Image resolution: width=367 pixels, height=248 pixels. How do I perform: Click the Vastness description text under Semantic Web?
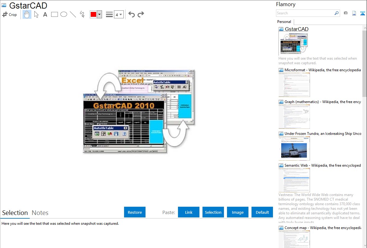320,208
